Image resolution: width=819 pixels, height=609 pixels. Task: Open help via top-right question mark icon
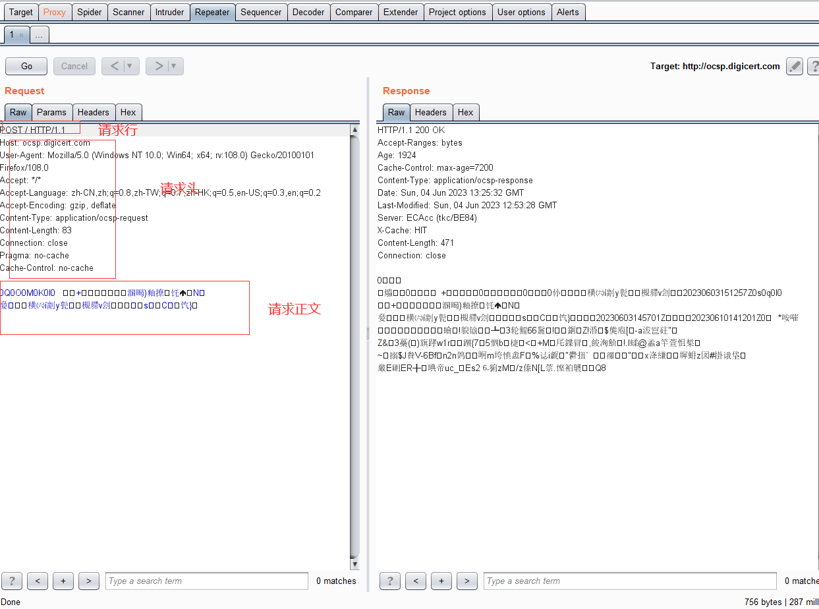[813, 66]
